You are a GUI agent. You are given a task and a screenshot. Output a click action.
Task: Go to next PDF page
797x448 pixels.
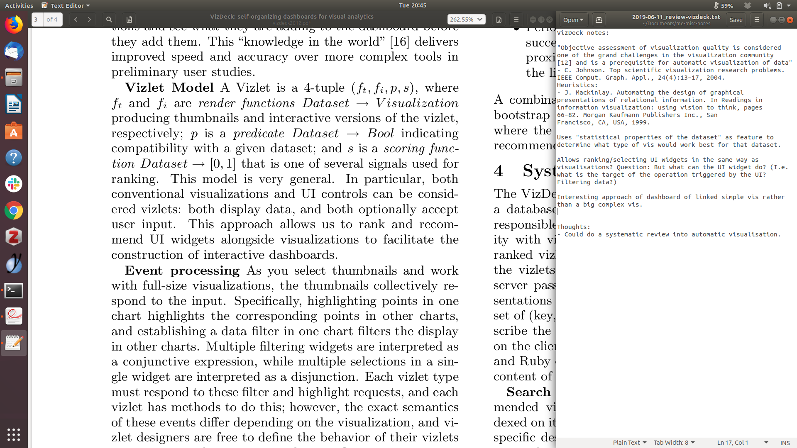89,19
